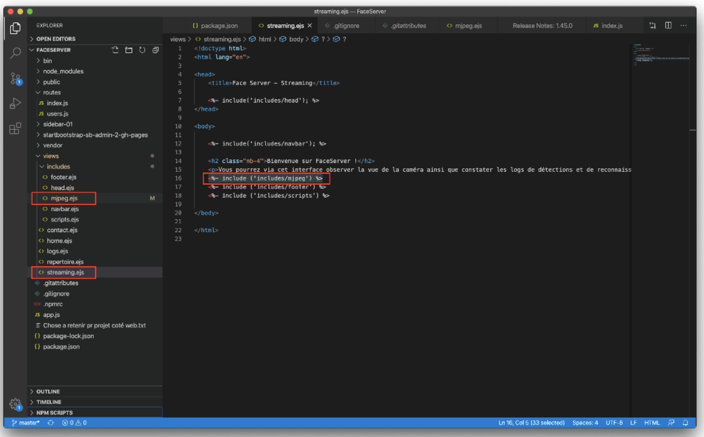This screenshot has height=437, width=704.
Task: Change language mode from HTML
Action: tap(652, 423)
